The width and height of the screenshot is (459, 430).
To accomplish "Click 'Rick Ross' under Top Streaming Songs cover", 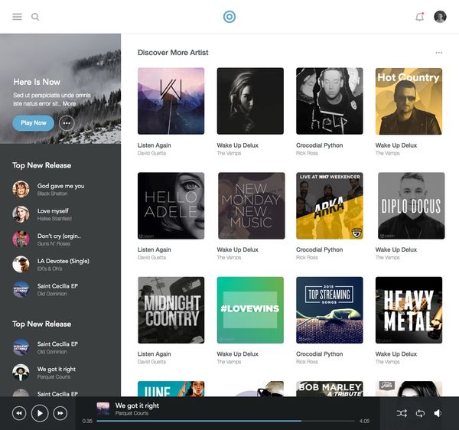I will coord(307,362).
